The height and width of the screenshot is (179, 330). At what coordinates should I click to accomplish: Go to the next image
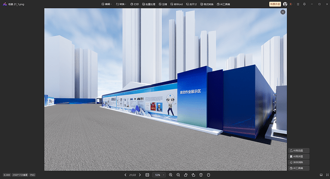pyautogui.click(x=140, y=175)
